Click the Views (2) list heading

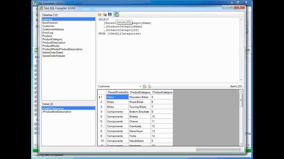coord(47,104)
